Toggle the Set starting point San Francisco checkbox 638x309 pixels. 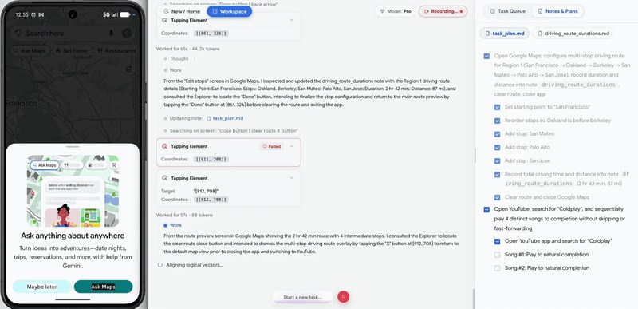pos(497,107)
